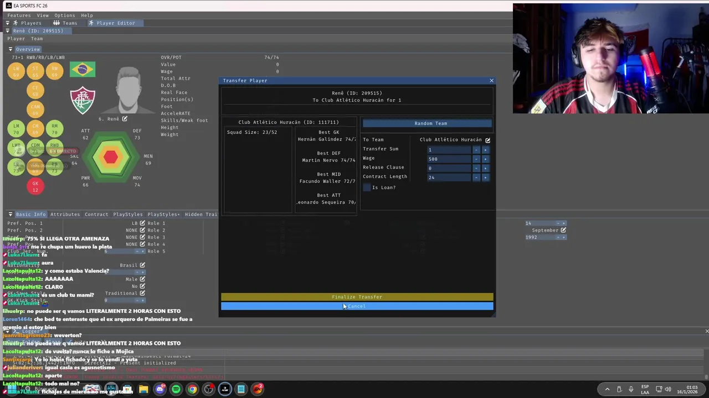Decrease Contract Length value
This screenshot has height=398, width=709.
pos(476,177)
